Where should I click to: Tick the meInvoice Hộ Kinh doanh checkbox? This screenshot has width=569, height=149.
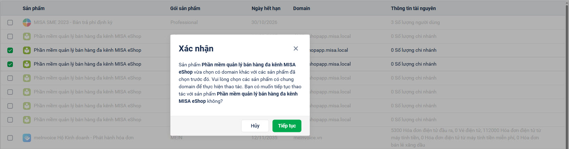click(x=10, y=138)
